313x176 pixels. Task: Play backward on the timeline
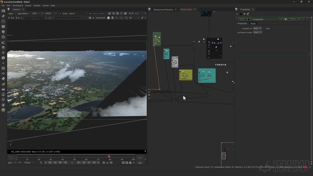click(x=65, y=163)
